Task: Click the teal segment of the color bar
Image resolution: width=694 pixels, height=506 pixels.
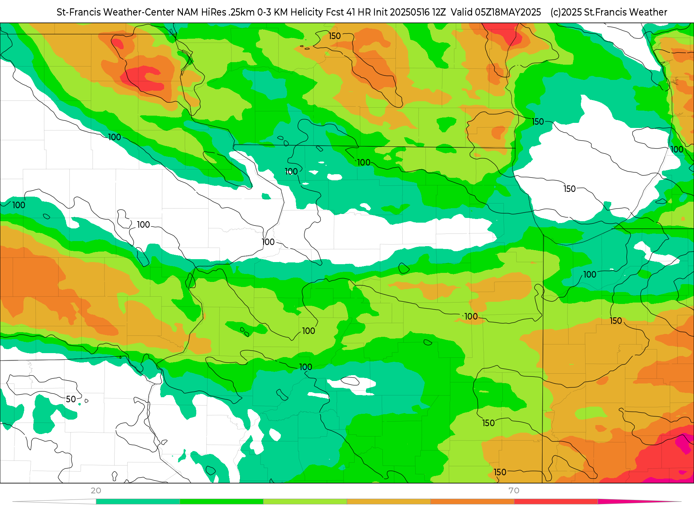Action: click(x=138, y=502)
